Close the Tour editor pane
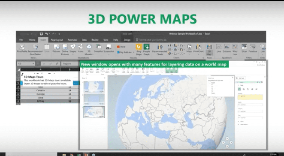Viewport: 284px width, 156px height. [x=105, y=78]
